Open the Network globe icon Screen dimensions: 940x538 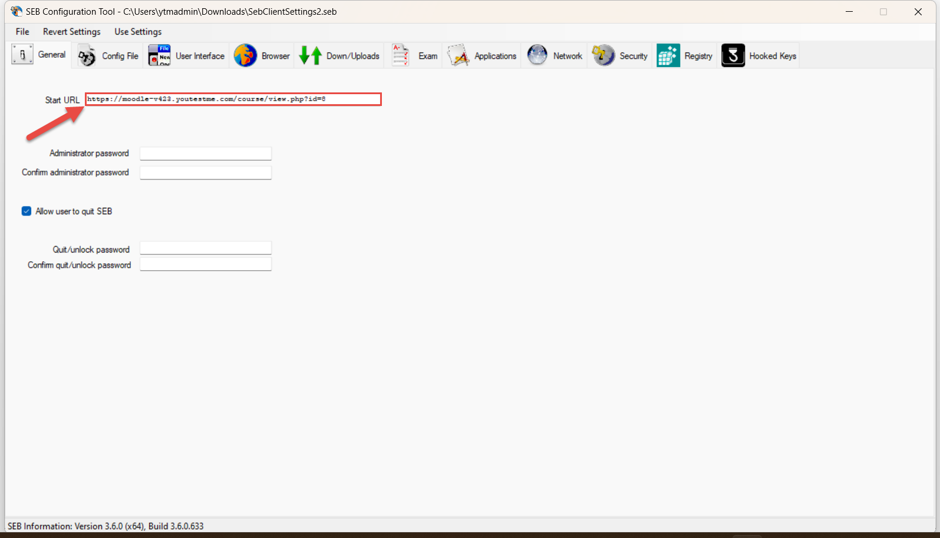point(537,56)
